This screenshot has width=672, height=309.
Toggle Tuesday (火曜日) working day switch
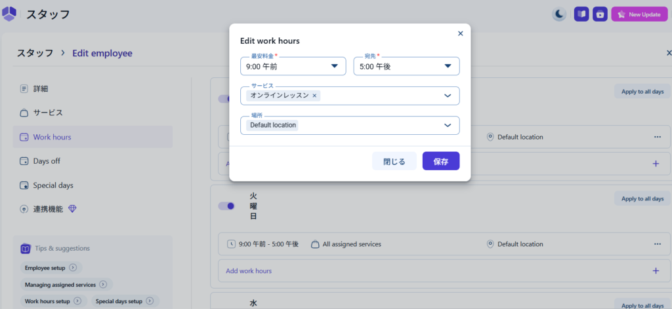(x=226, y=206)
